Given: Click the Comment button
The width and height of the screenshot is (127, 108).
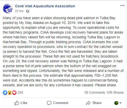Looking at the screenshot, I should 58,103.
